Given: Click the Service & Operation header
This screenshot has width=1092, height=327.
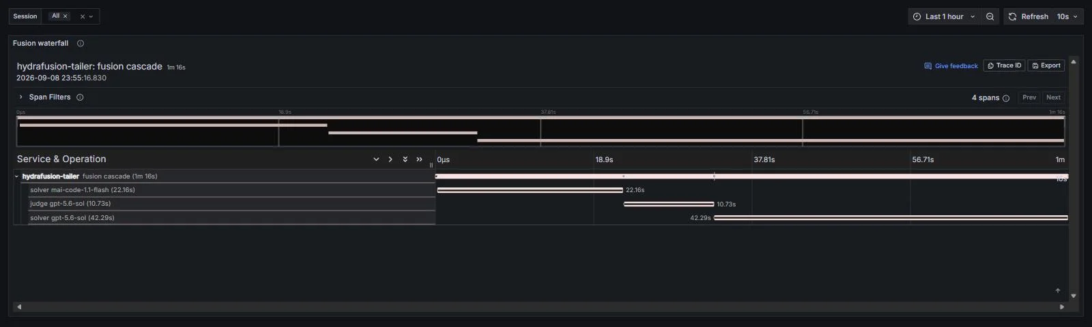Looking at the screenshot, I should point(61,159).
